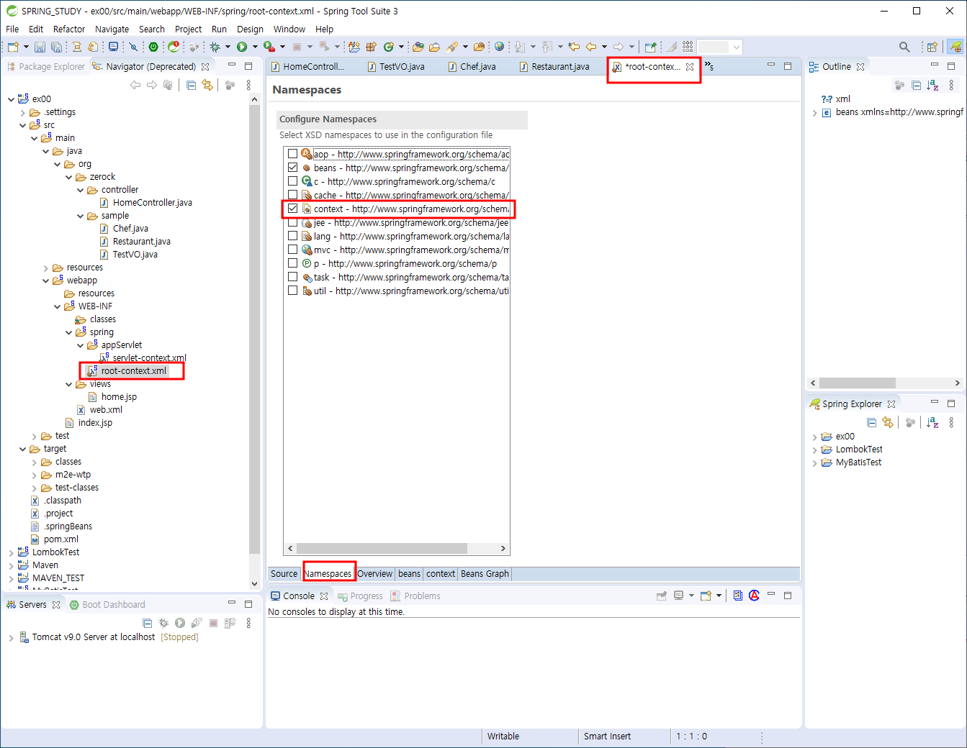Open the Window menu

[x=289, y=29]
